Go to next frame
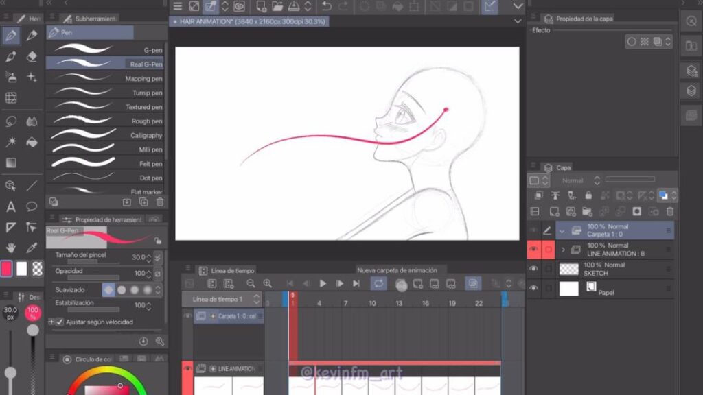 [x=340, y=283]
